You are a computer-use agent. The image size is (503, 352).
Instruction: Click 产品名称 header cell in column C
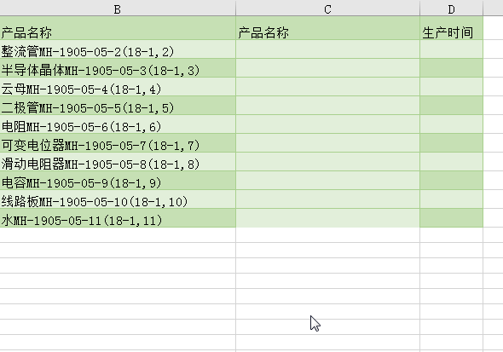tap(327, 28)
